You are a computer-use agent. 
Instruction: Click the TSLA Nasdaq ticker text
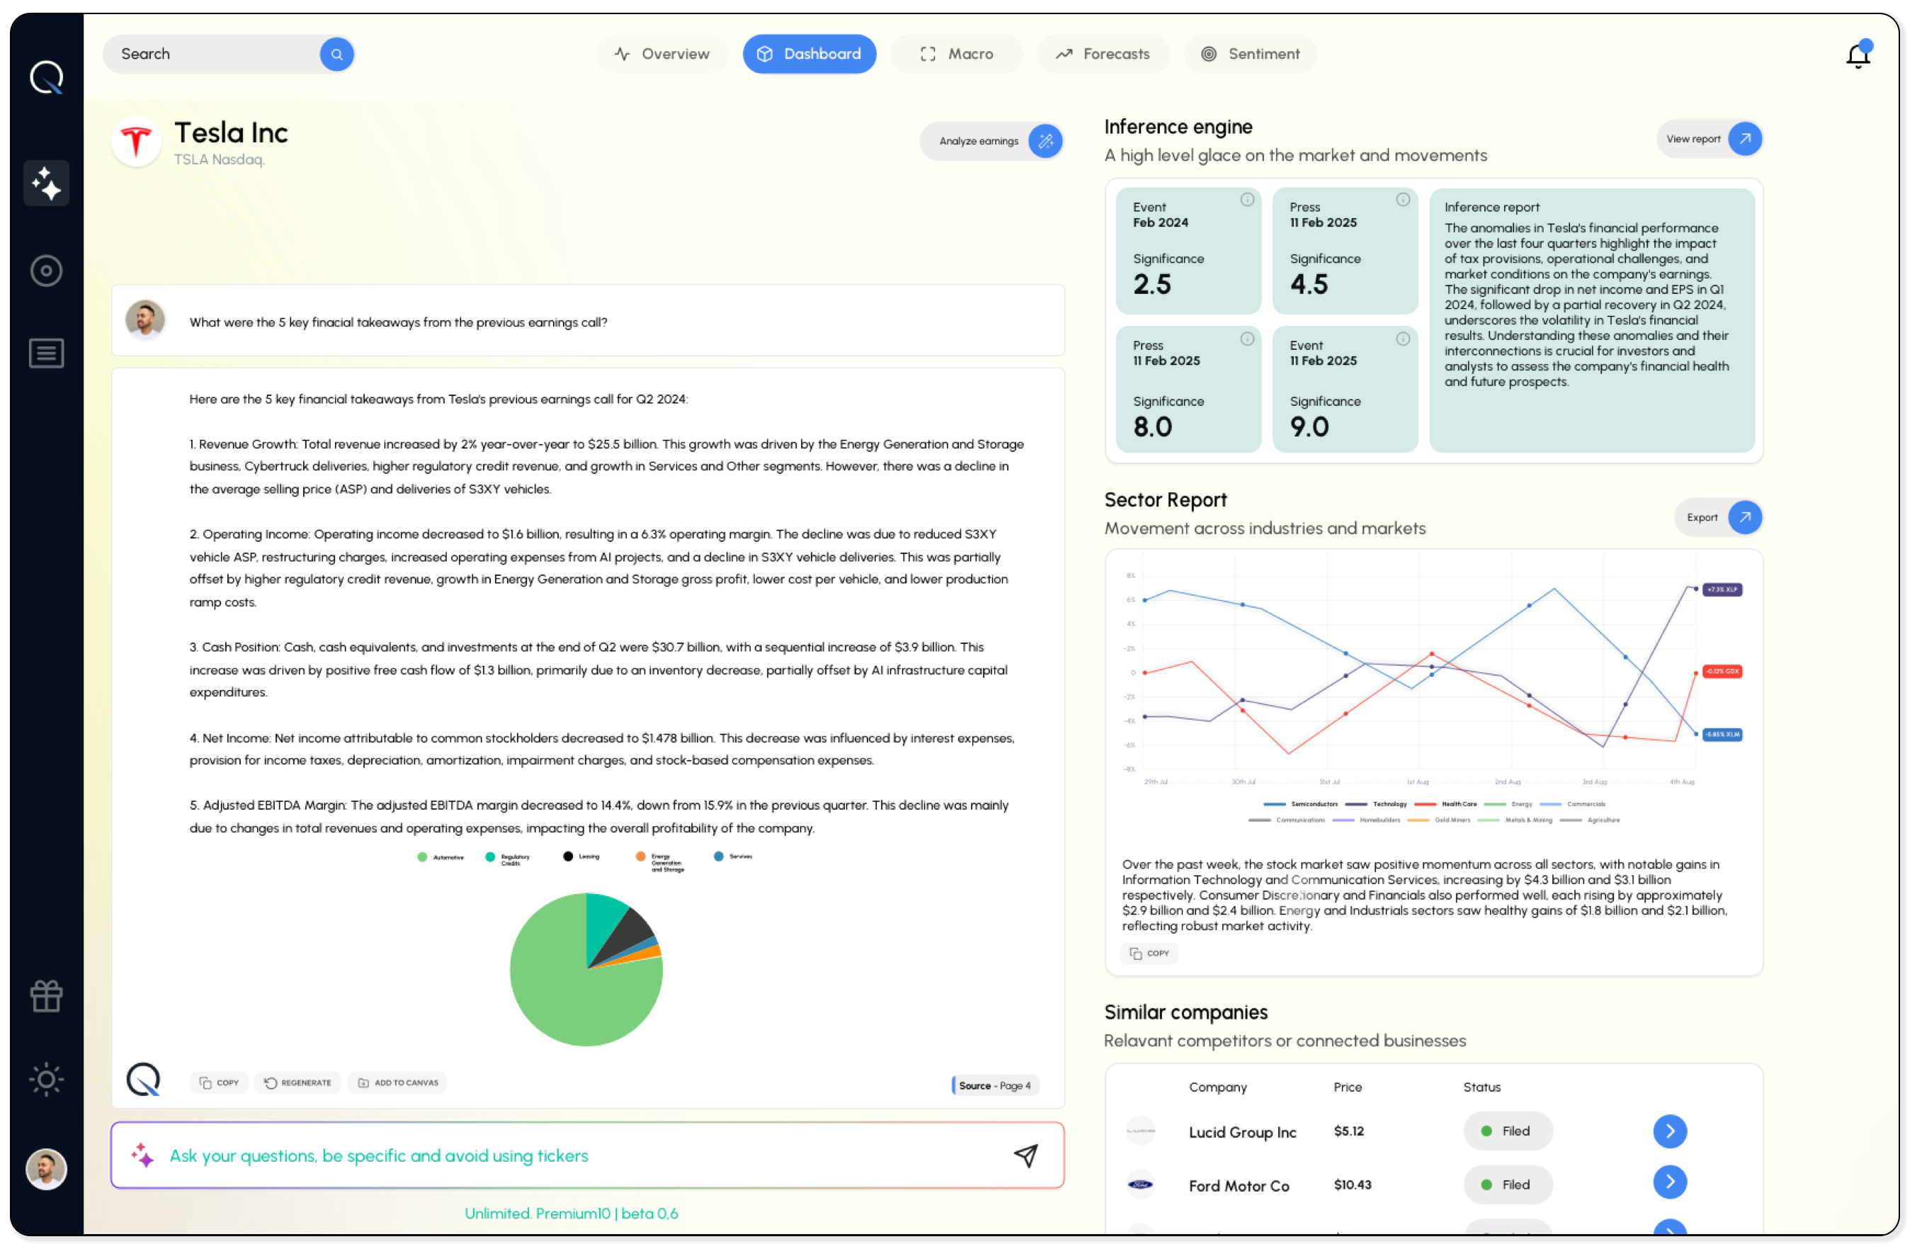click(x=219, y=160)
